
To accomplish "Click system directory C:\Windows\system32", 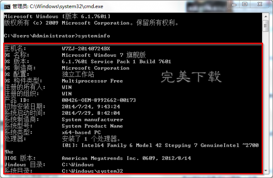I will (x=92, y=171).
